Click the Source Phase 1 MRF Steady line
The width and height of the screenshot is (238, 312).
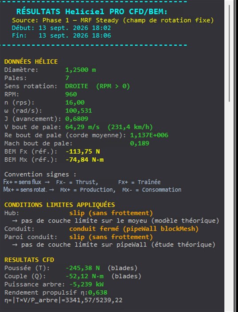click(113, 20)
